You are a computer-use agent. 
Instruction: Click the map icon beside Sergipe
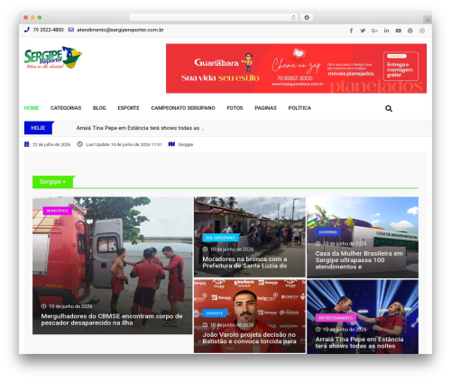171,144
